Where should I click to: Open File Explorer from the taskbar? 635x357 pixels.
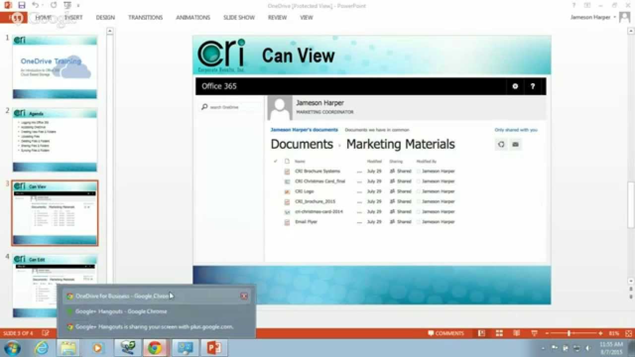pyautogui.click(x=69, y=348)
